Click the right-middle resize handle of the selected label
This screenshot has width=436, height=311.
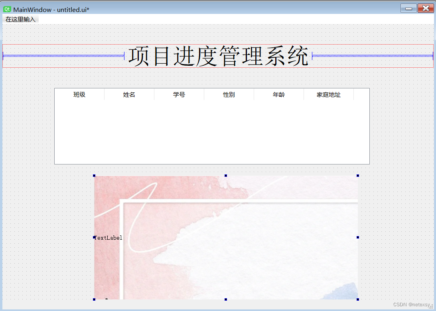(357, 237)
